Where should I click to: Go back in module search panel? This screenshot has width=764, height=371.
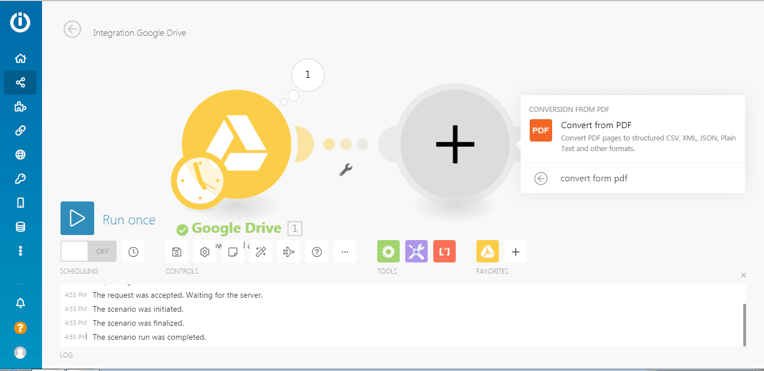540,179
